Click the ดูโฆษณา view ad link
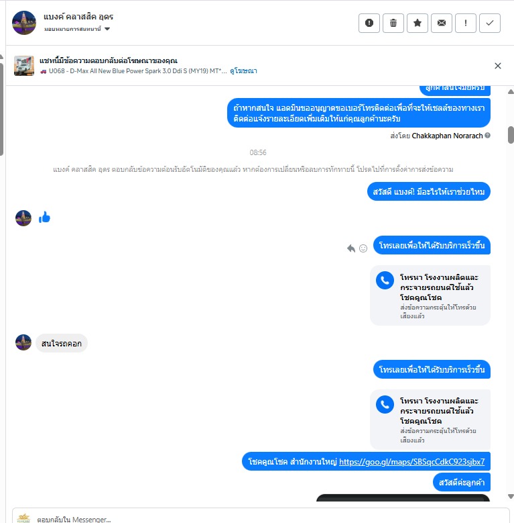The width and height of the screenshot is (514, 523). [x=243, y=71]
